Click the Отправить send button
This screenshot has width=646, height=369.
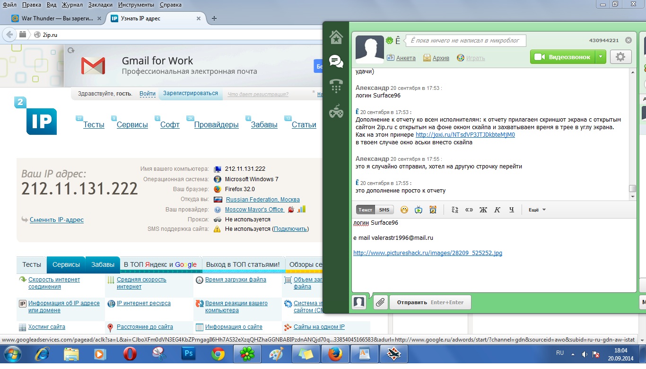pos(430,302)
